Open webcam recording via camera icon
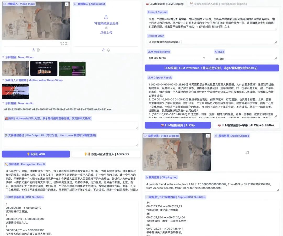Screen dimensions: 283x236 point(38,50)
